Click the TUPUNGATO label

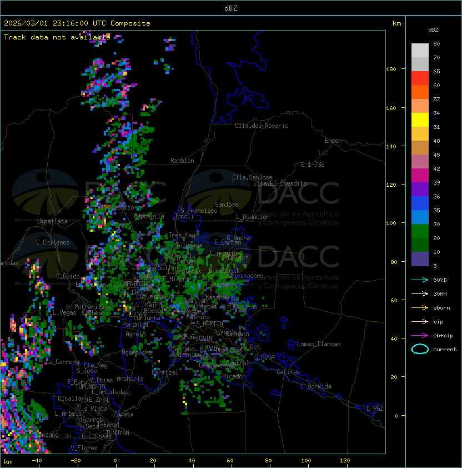(x=90, y=386)
